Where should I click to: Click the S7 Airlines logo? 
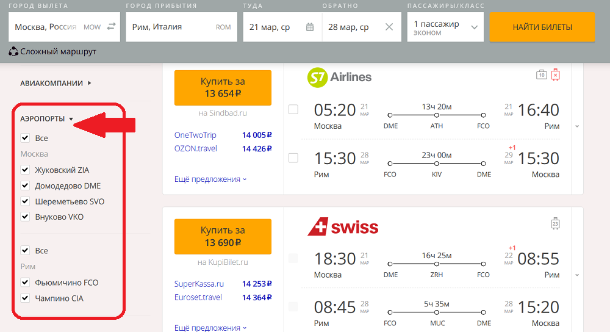339,77
